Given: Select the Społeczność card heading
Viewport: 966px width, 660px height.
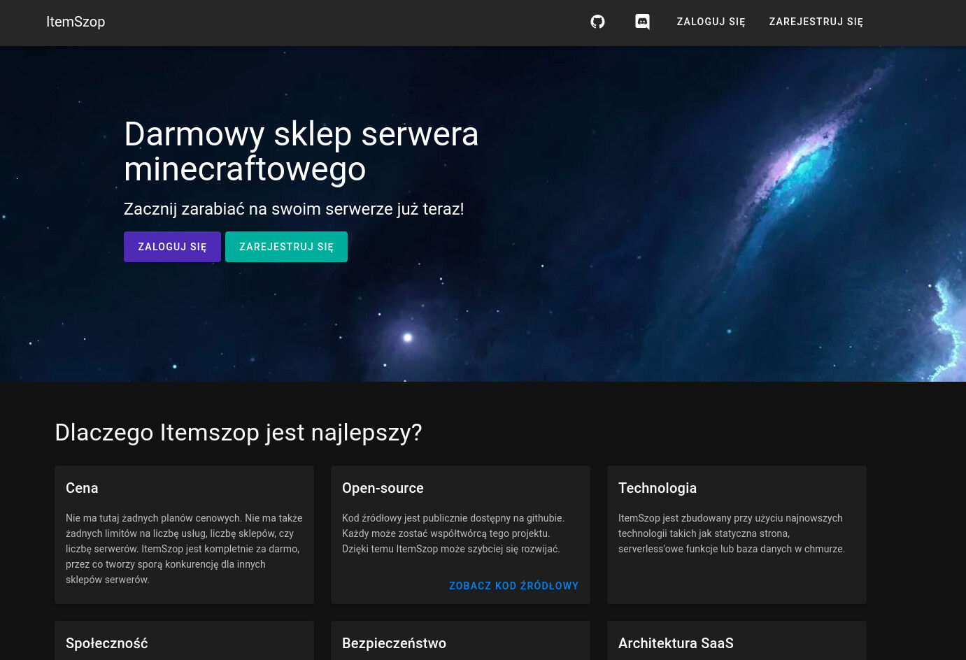Looking at the screenshot, I should [x=106, y=643].
